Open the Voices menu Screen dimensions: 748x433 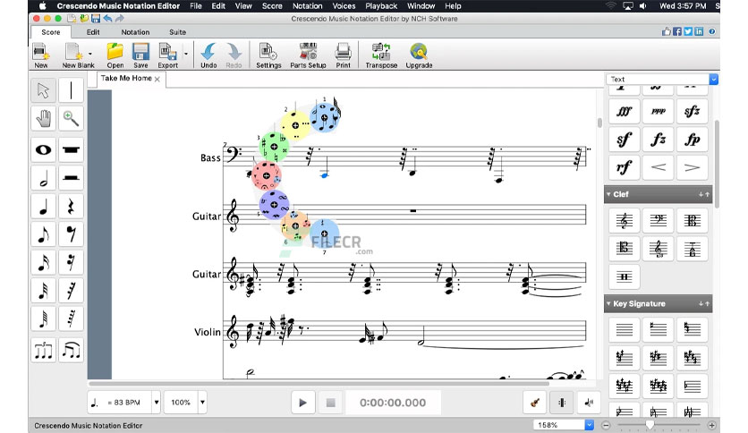344,6
